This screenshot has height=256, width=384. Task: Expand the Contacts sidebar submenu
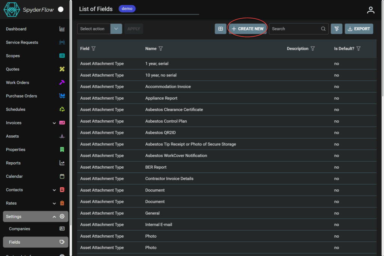point(54,190)
